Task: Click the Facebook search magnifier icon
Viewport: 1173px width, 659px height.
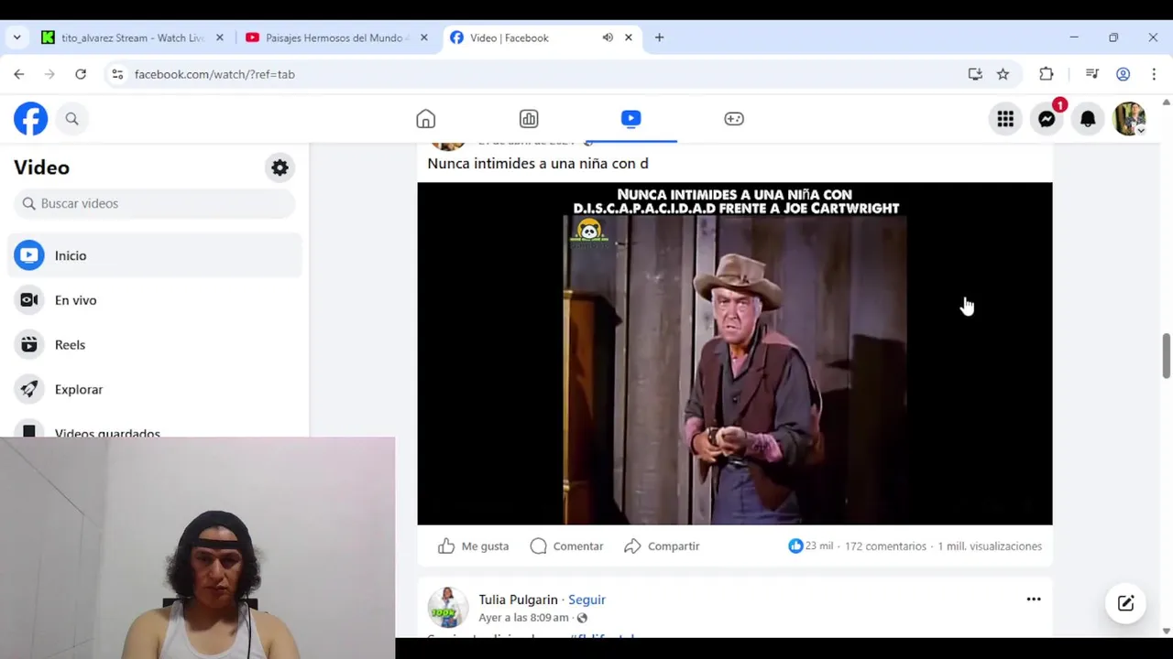Action: click(x=71, y=119)
